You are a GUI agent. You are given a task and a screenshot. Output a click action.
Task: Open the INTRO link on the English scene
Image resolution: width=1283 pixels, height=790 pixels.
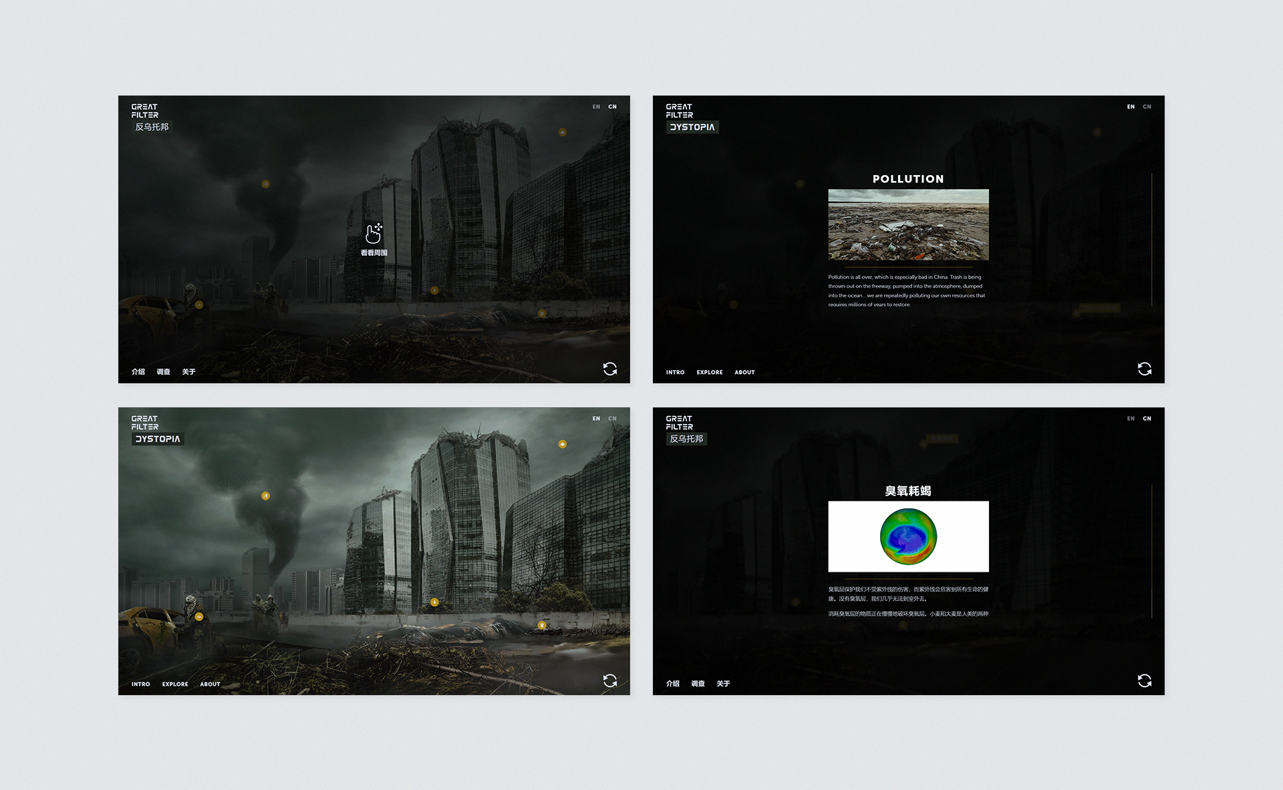(141, 684)
